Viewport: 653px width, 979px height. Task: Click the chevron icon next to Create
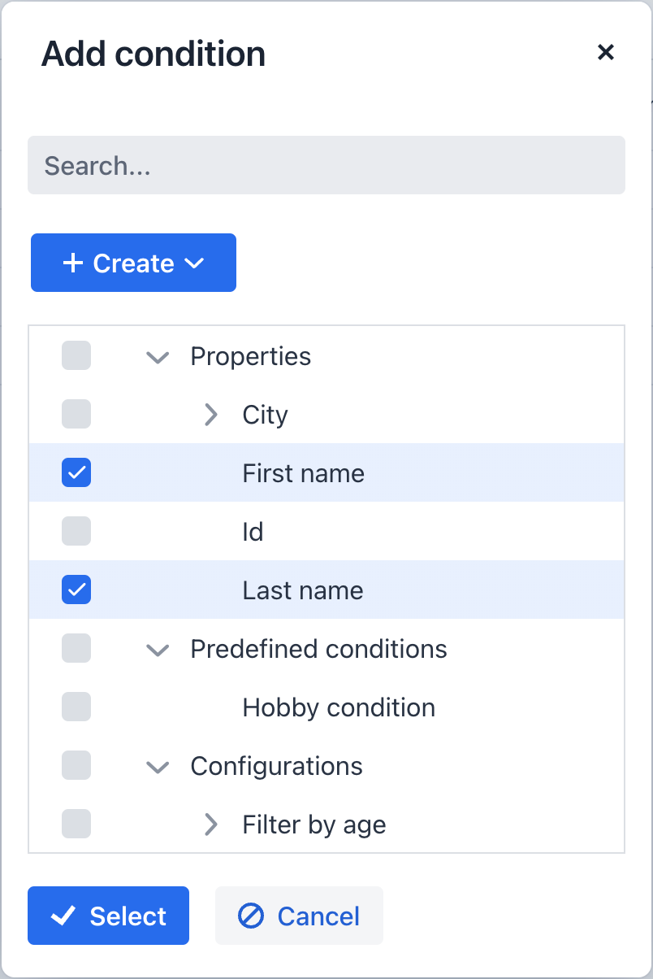194,263
